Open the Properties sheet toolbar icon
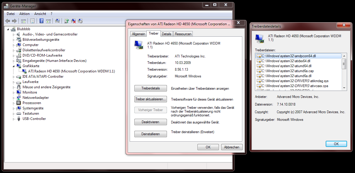 tap(32, 21)
